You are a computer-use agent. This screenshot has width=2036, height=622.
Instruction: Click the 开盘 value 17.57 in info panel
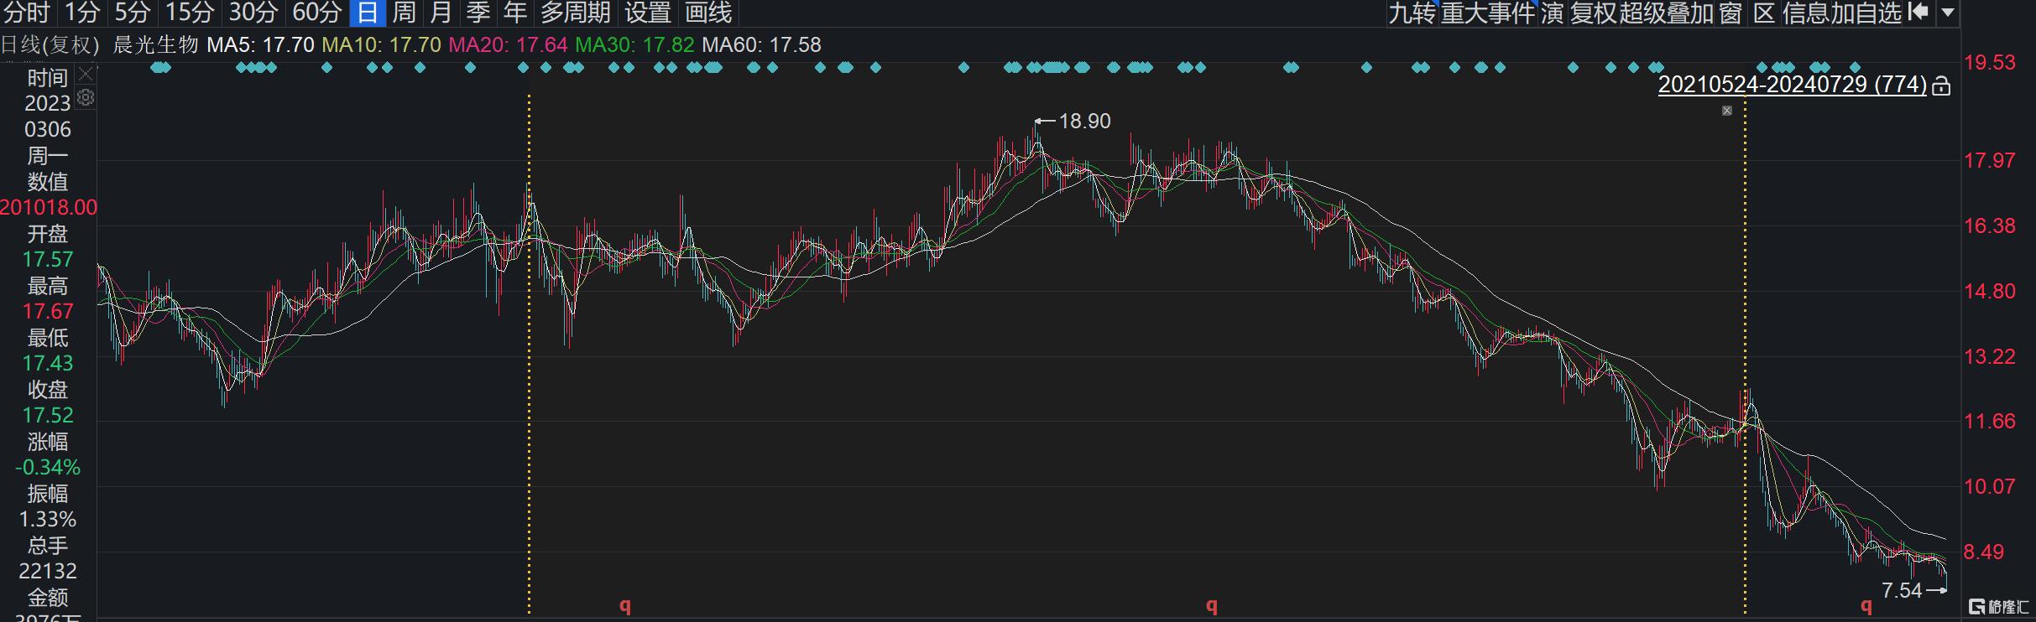pyautogui.click(x=48, y=260)
